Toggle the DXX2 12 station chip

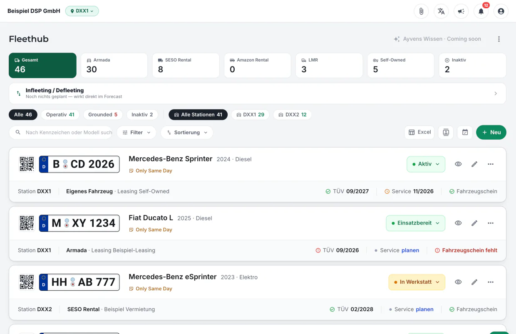pos(292,114)
